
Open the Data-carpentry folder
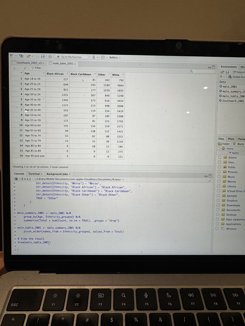[x=235, y=220]
